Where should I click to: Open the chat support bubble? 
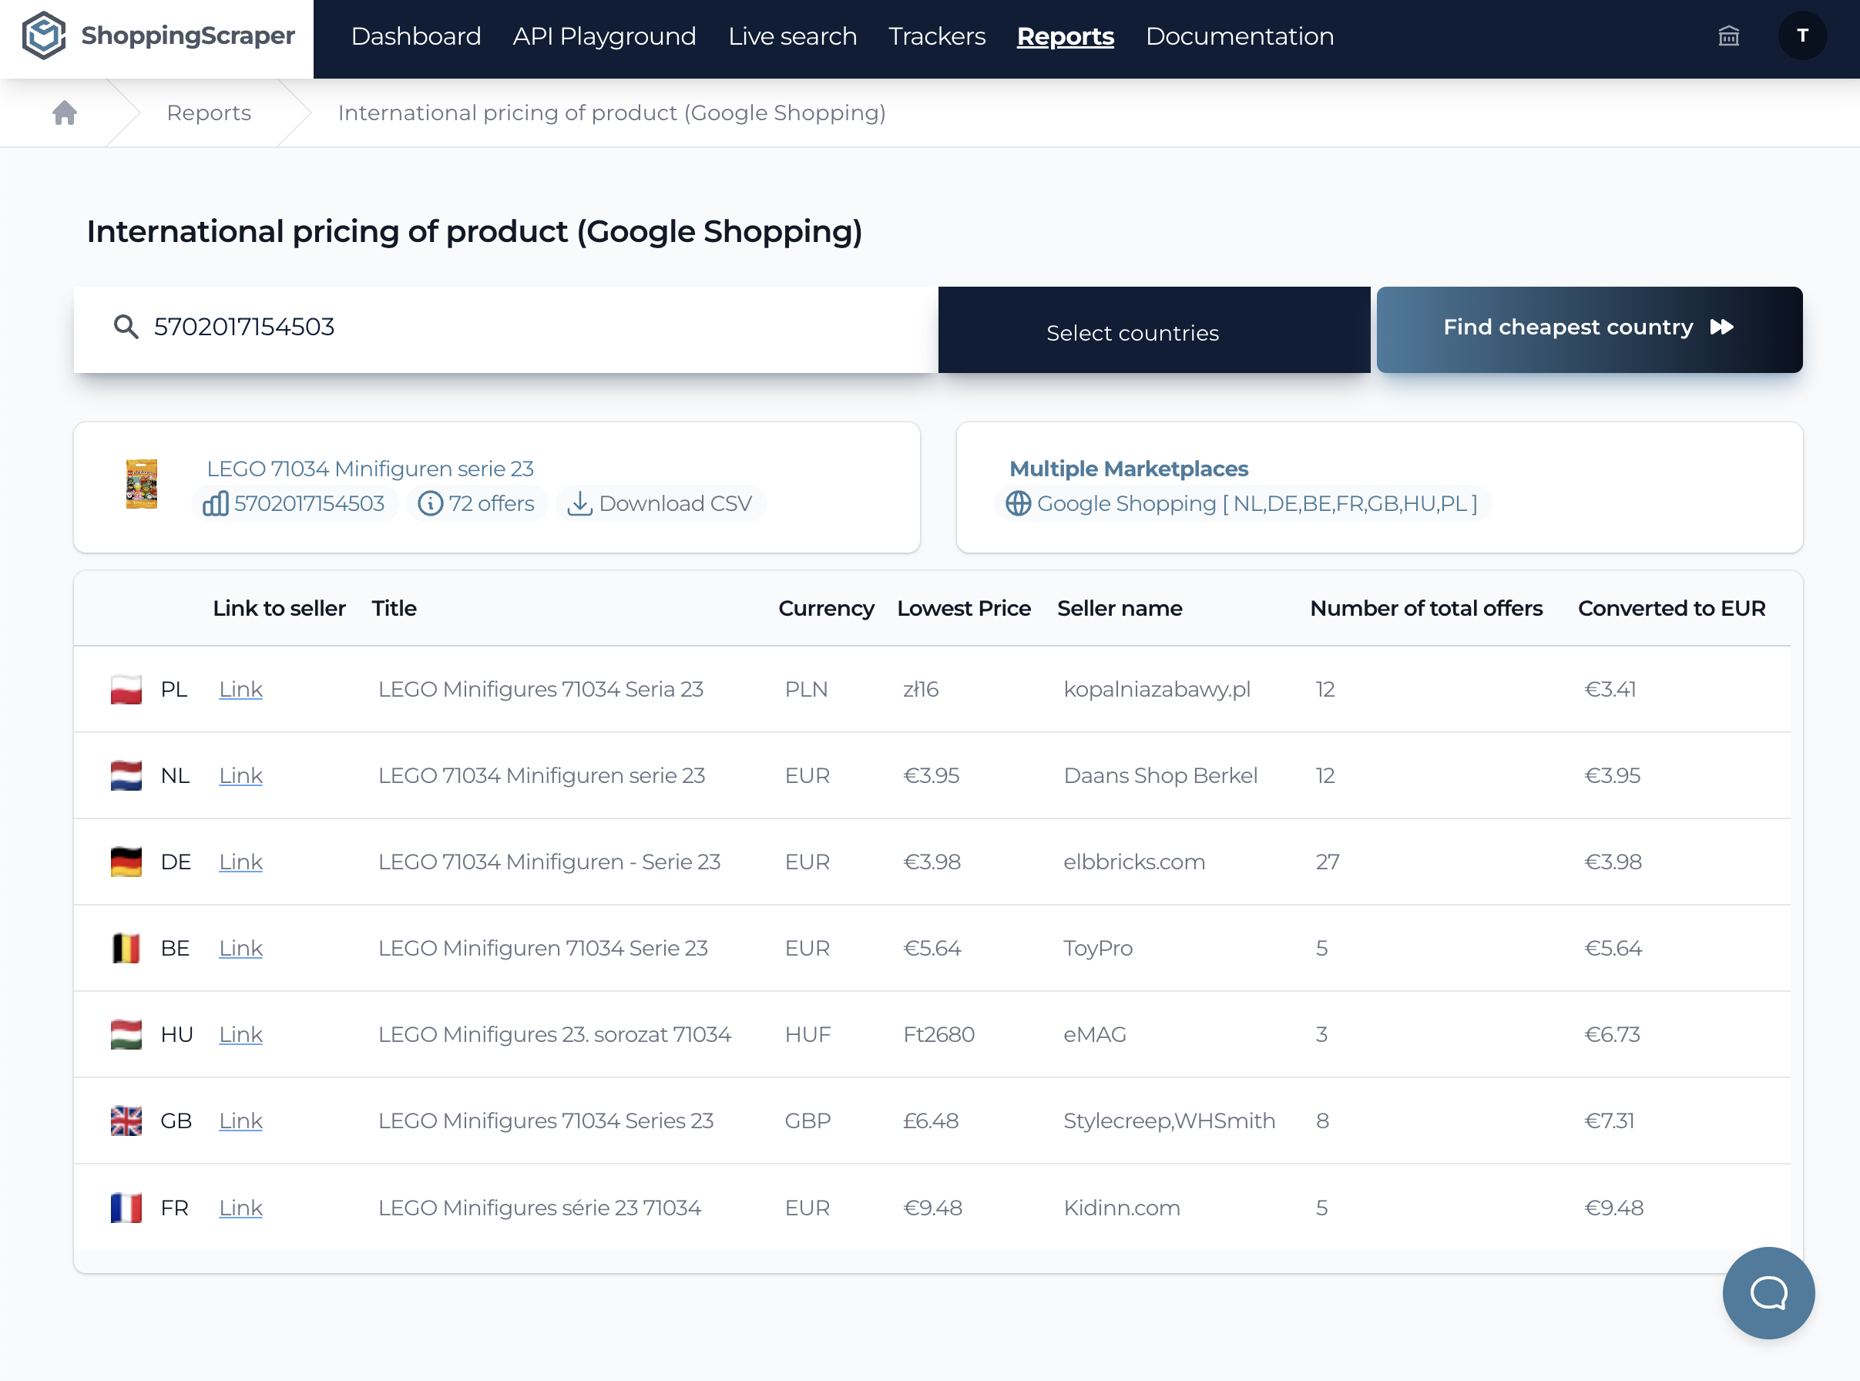[1768, 1292]
